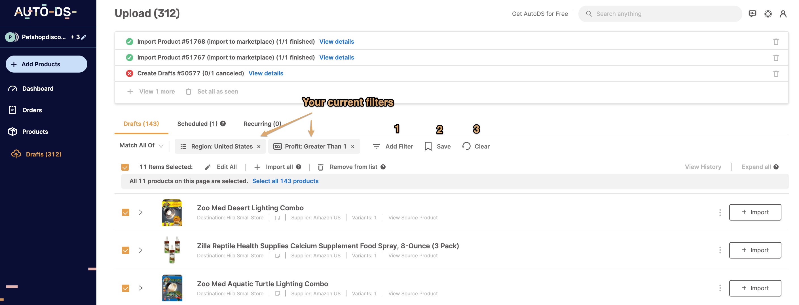Click the Import all help icon

tap(298, 167)
